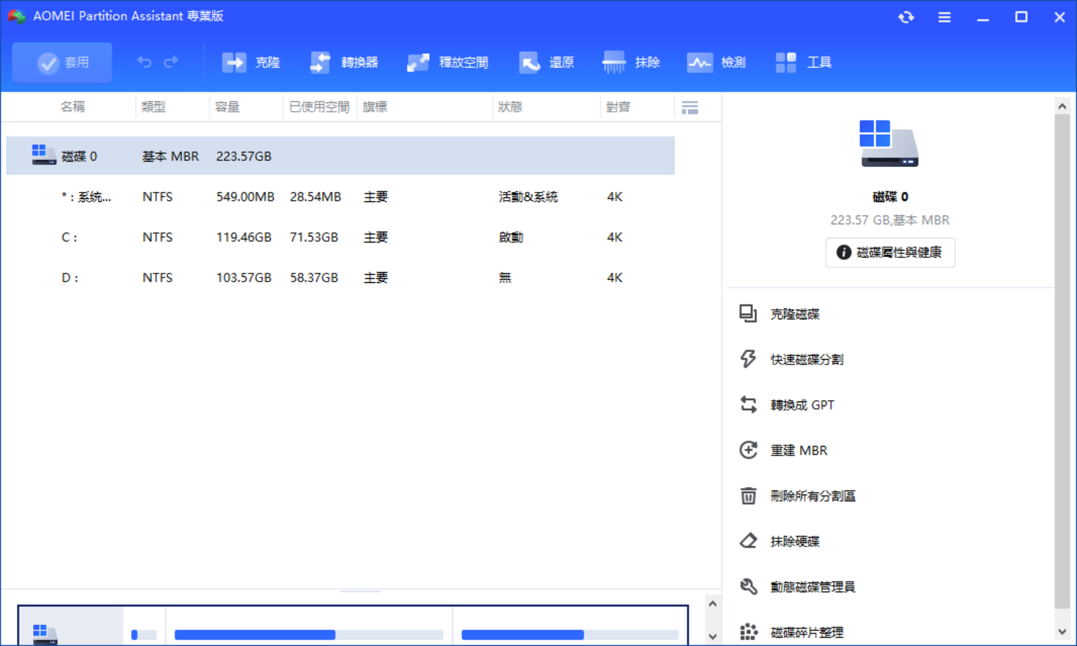Sort by 已使用空間 column header
This screenshot has height=646, width=1077.
pos(319,107)
